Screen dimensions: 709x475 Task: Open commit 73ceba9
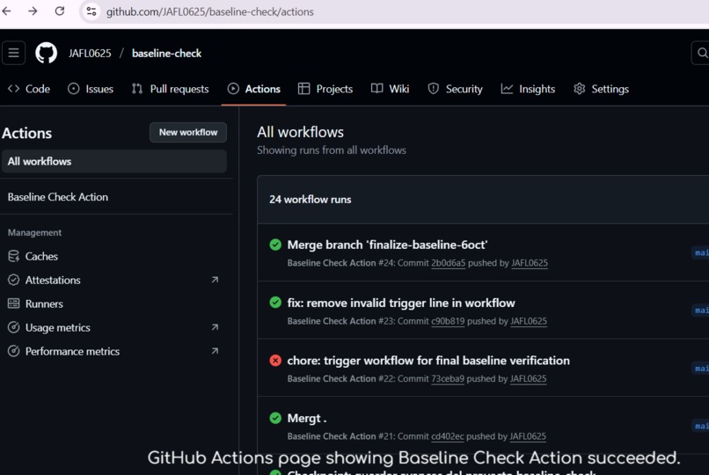pyautogui.click(x=447, y=379)
